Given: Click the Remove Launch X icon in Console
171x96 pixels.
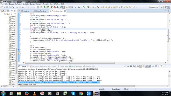Looking at the screenshot, I should (131, 66).
